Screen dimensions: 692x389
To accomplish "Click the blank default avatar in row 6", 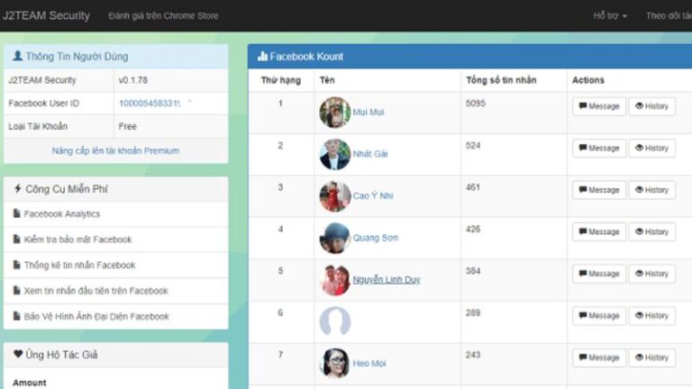I will click(x=334, y=321).
